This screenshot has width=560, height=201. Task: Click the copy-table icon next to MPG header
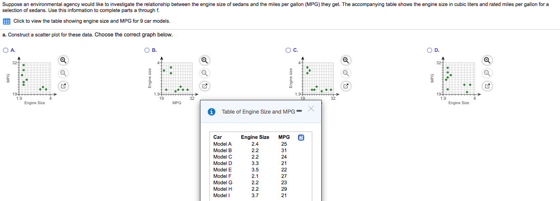(301, 138)
